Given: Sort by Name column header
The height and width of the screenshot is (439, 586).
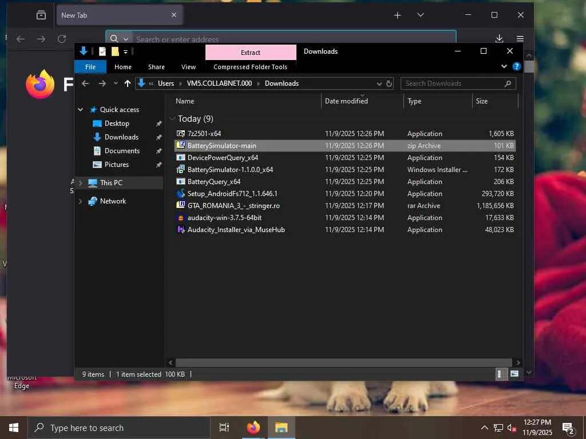Looking at the screenshot, I should click(x=247, y=101).
